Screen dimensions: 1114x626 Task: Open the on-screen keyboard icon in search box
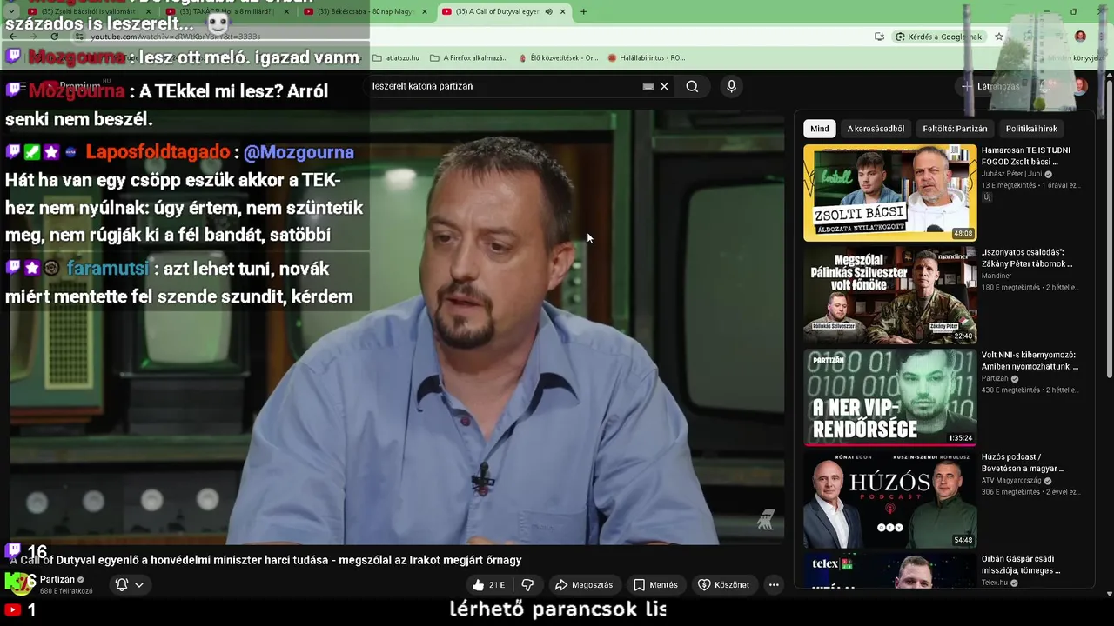point(648,86)
